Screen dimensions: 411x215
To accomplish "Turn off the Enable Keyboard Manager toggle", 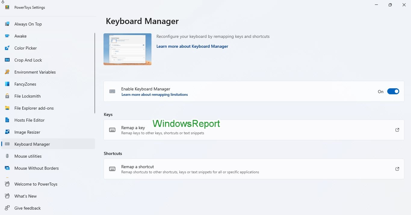I will pos(393,92).
